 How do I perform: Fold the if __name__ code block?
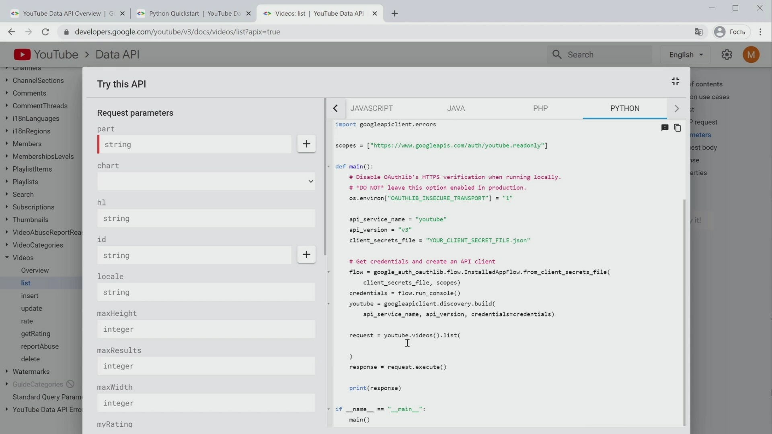tap(329, 409)
